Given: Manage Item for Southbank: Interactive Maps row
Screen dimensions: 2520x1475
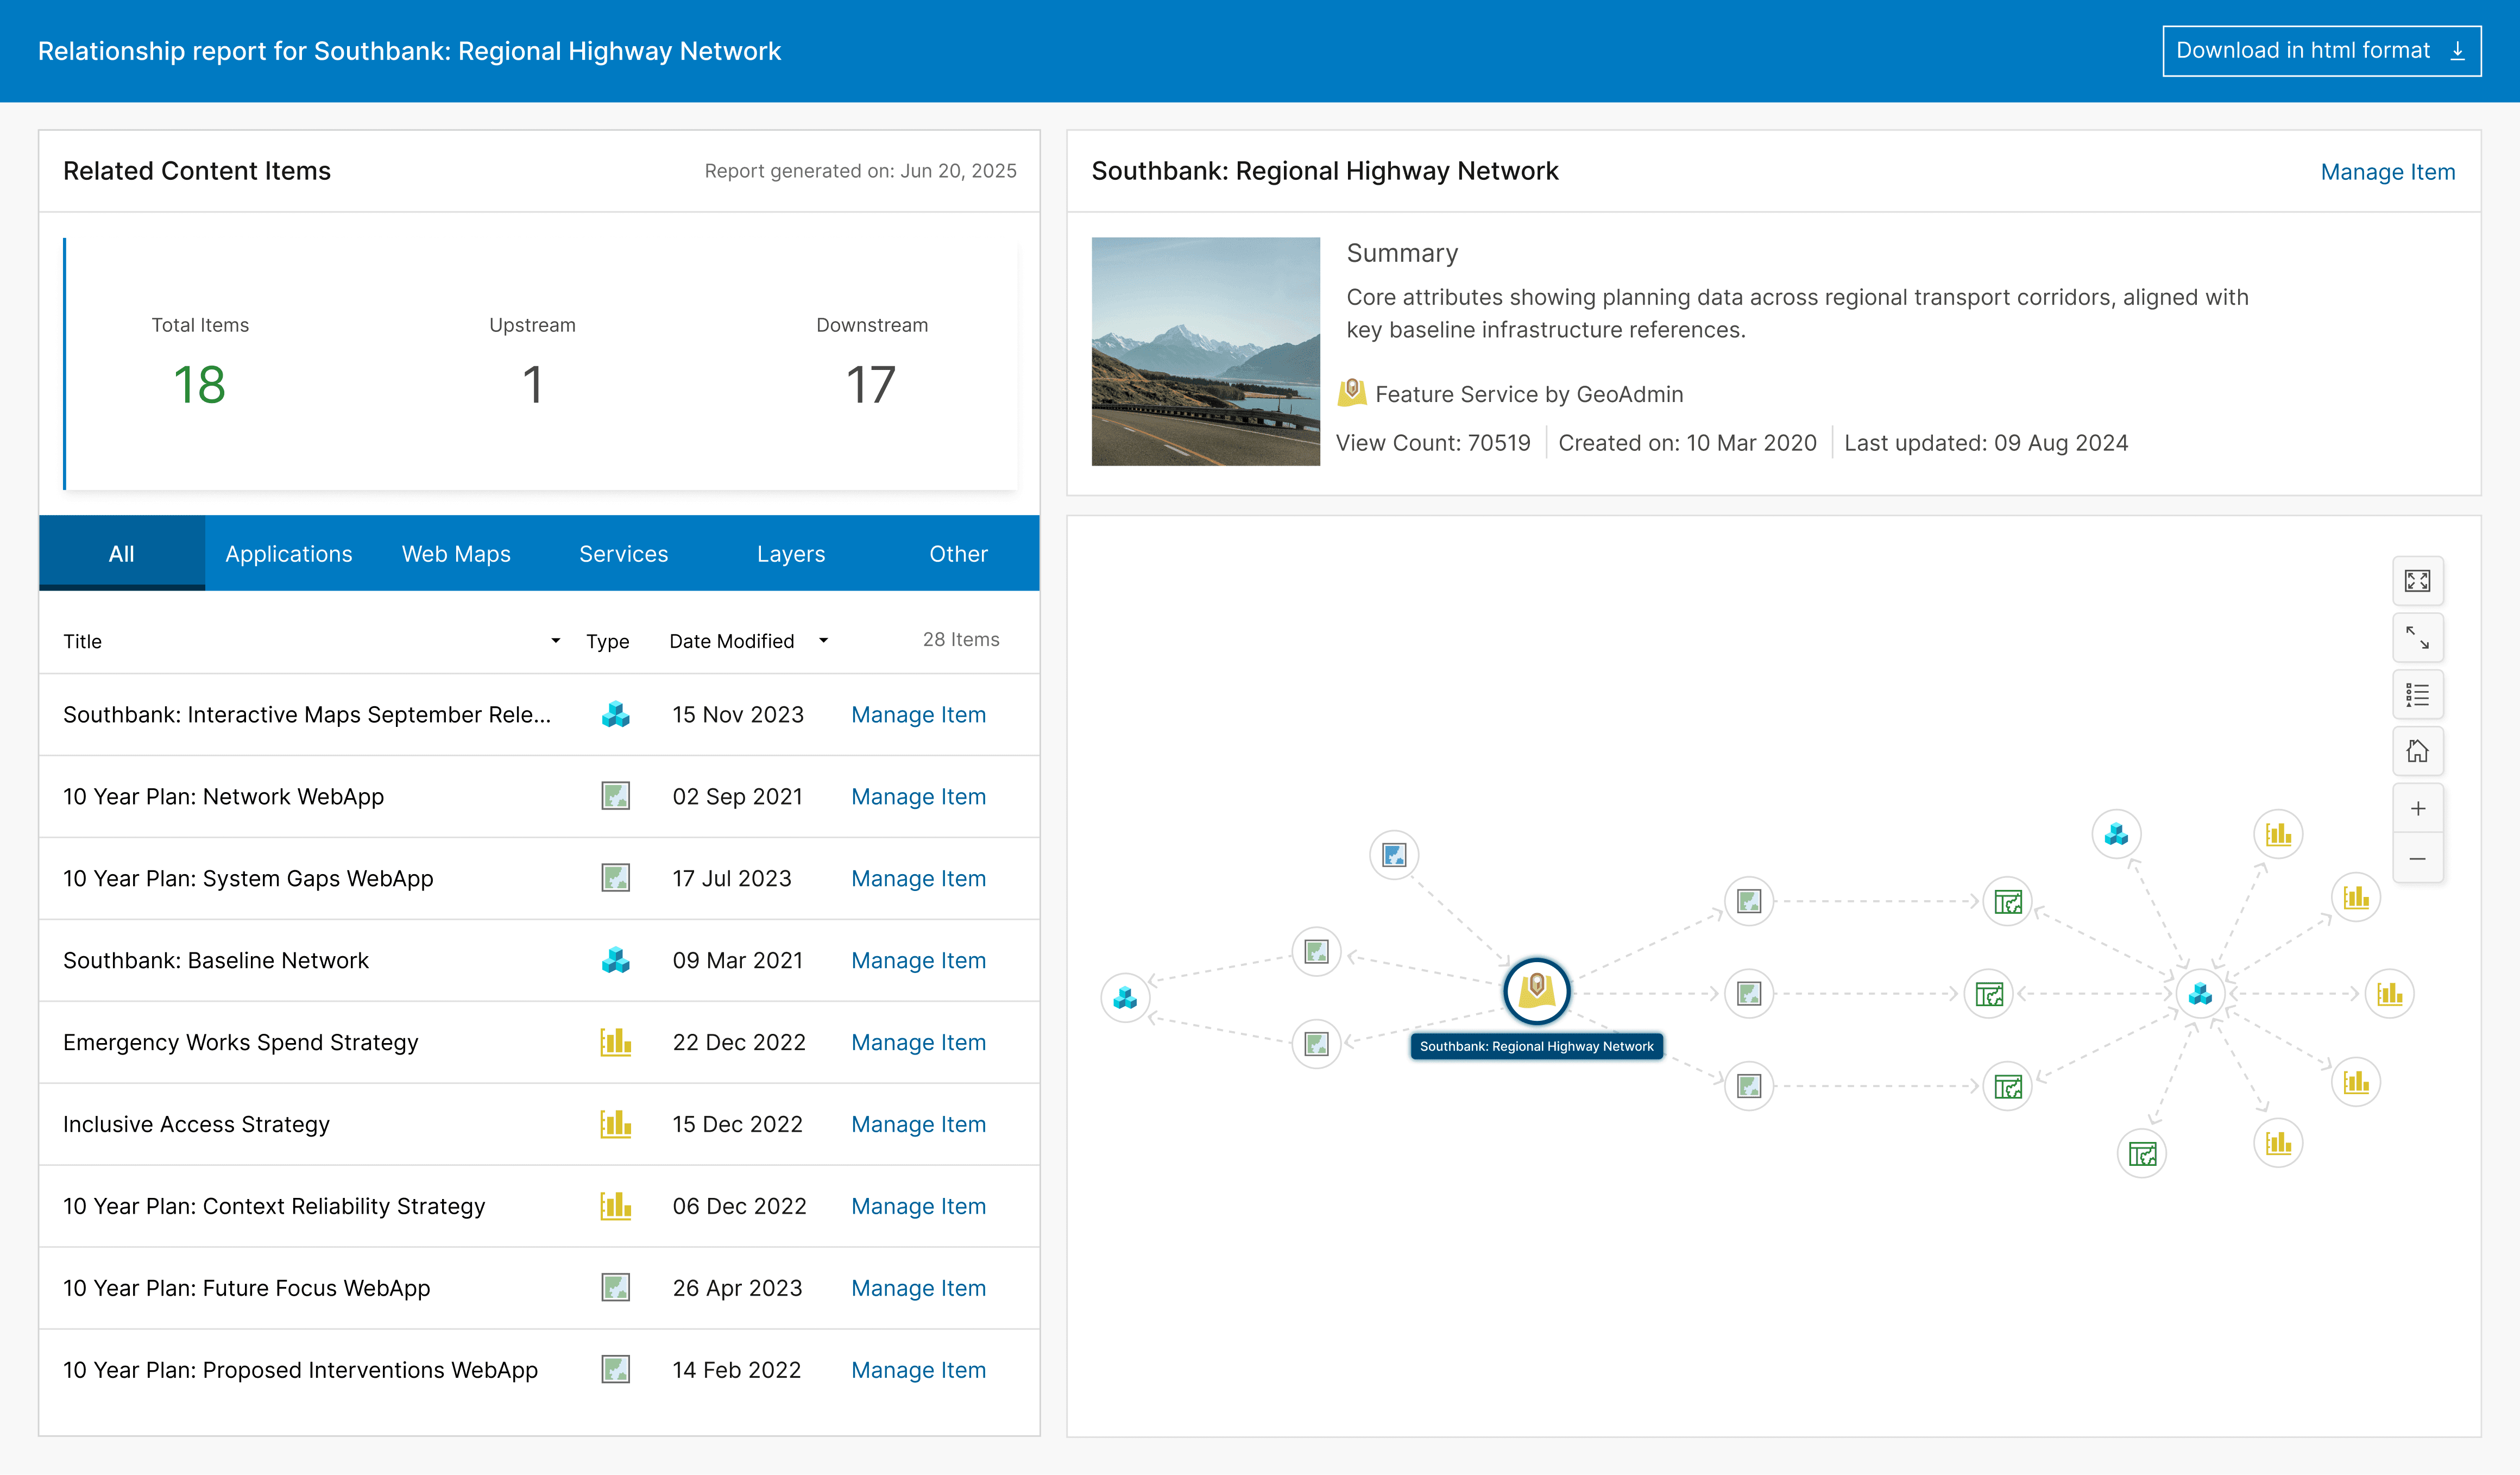Looking at the screenshot, I should [x=918, y=714].
